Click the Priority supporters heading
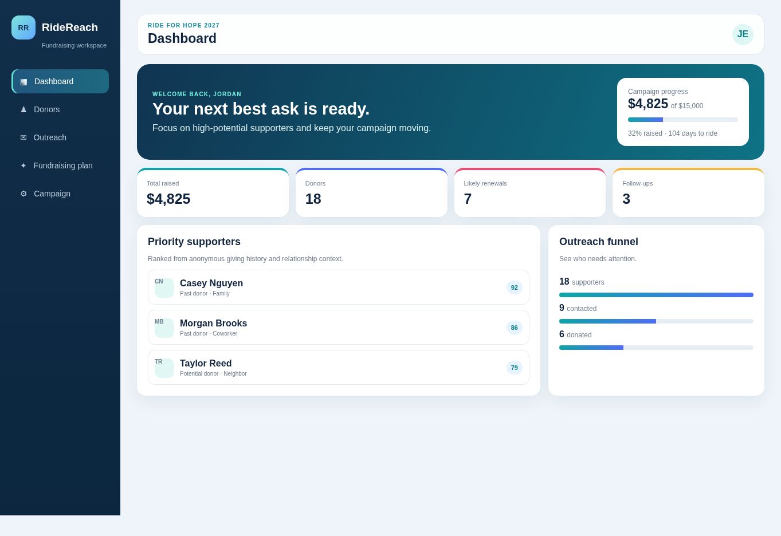781x536 pixels. point(194,242)
